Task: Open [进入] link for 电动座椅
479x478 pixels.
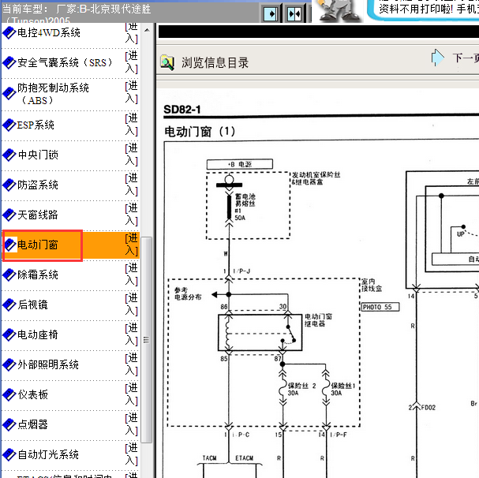Action: (132, 334)
